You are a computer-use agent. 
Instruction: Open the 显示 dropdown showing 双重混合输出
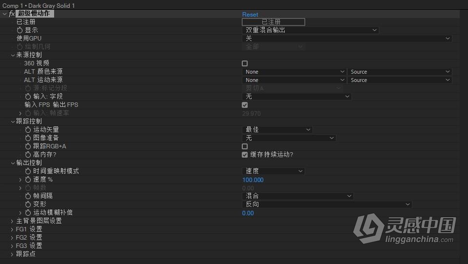pyautogui.click(x=311, y=30)
